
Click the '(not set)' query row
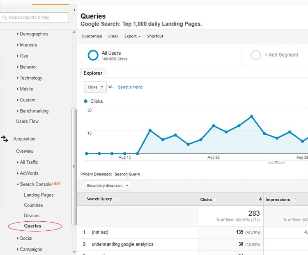coord(100,232)
